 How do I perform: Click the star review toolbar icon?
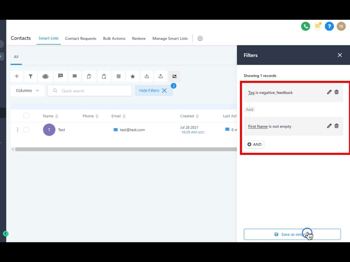(133, 76)
